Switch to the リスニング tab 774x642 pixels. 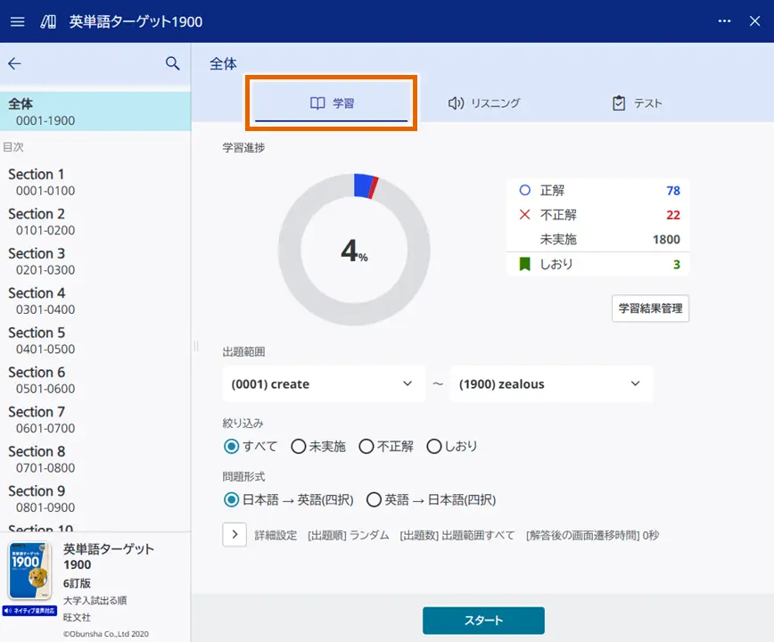486,103
